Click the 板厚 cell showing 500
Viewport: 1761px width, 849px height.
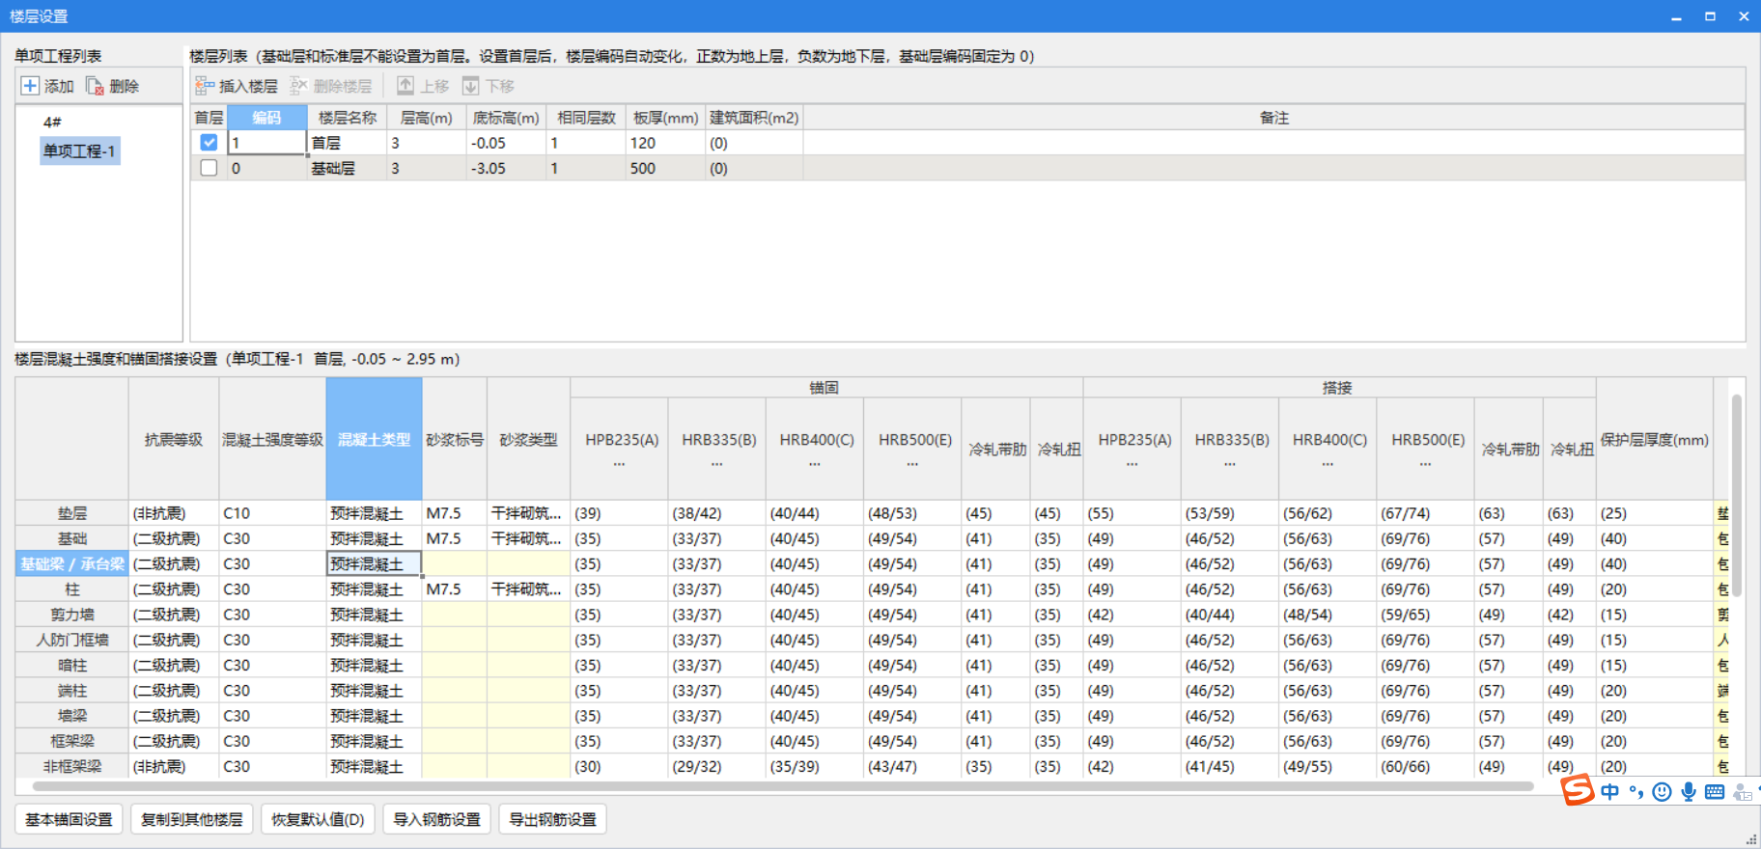pos(666,168)
